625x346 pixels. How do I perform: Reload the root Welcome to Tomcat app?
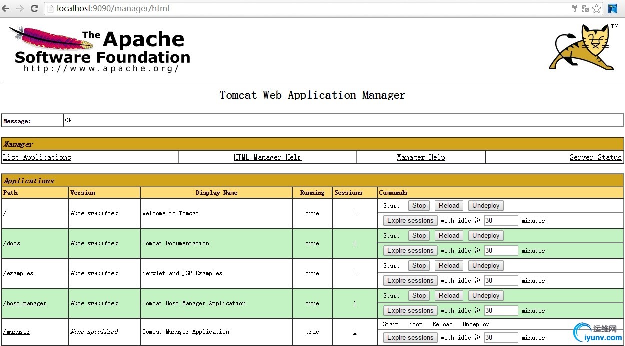pyautogui.click(x=449, y=205)
